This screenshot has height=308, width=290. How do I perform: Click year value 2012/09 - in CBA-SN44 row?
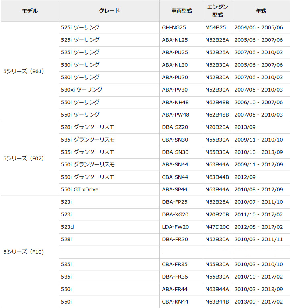[x=247, y=177]
